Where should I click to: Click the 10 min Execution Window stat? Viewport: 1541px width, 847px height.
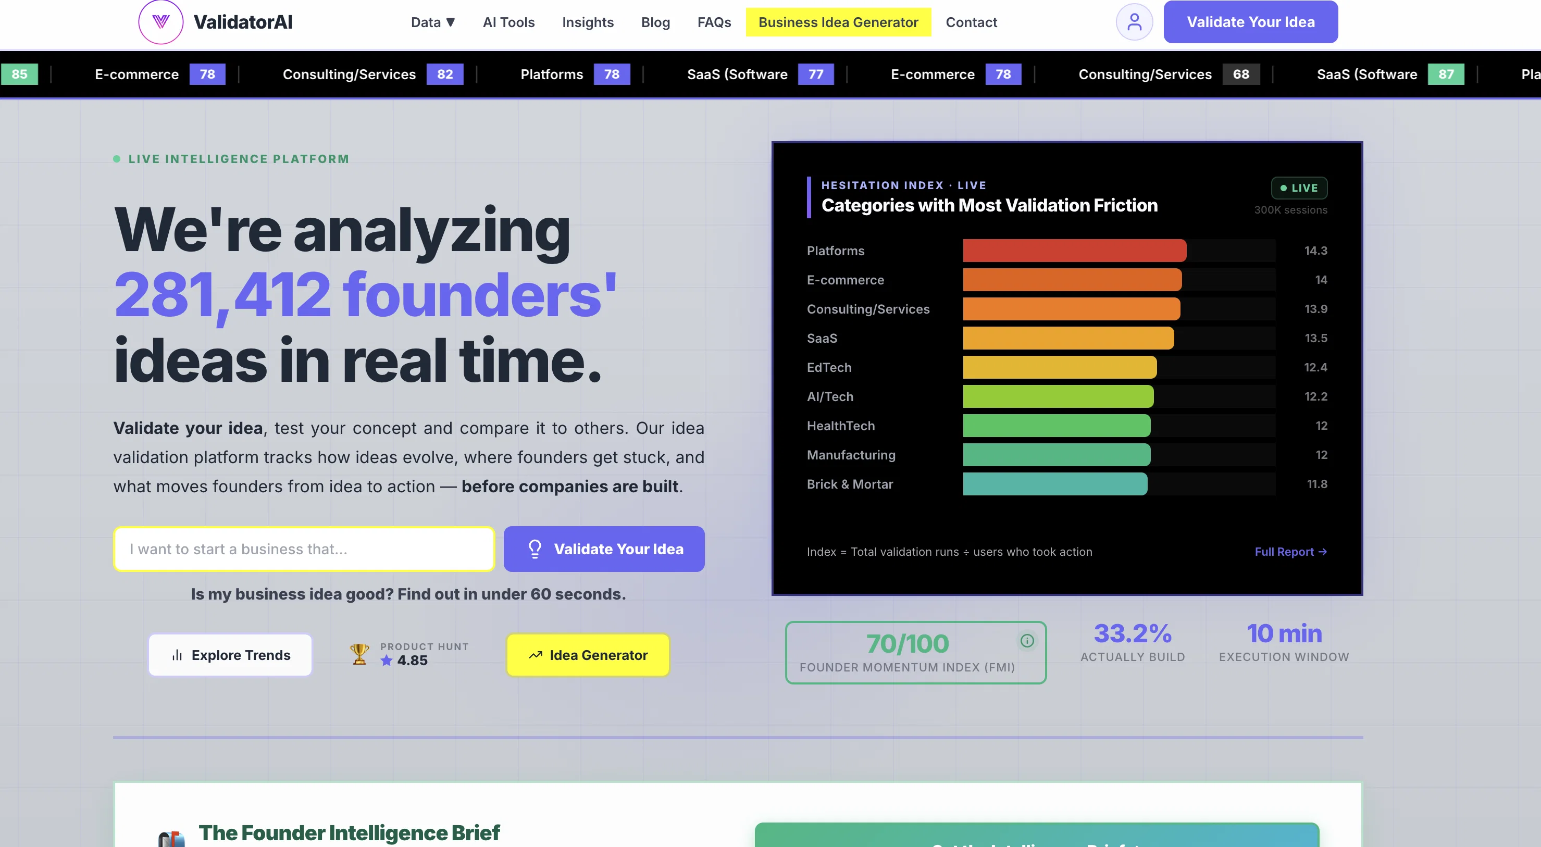[1283, 642]
